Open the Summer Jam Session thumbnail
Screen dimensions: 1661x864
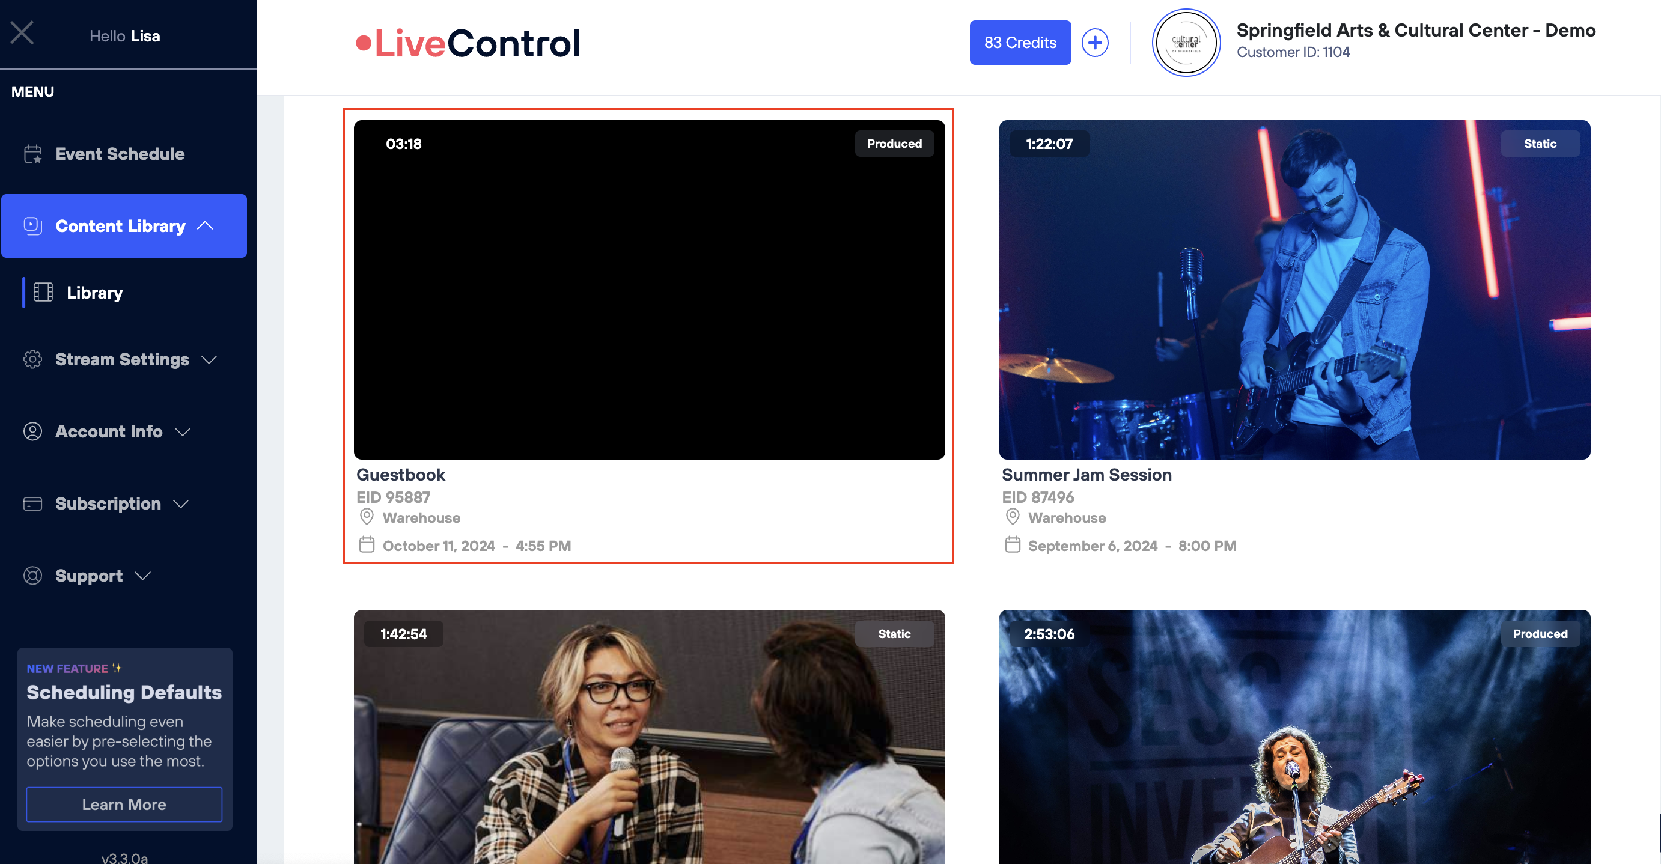1294,290
